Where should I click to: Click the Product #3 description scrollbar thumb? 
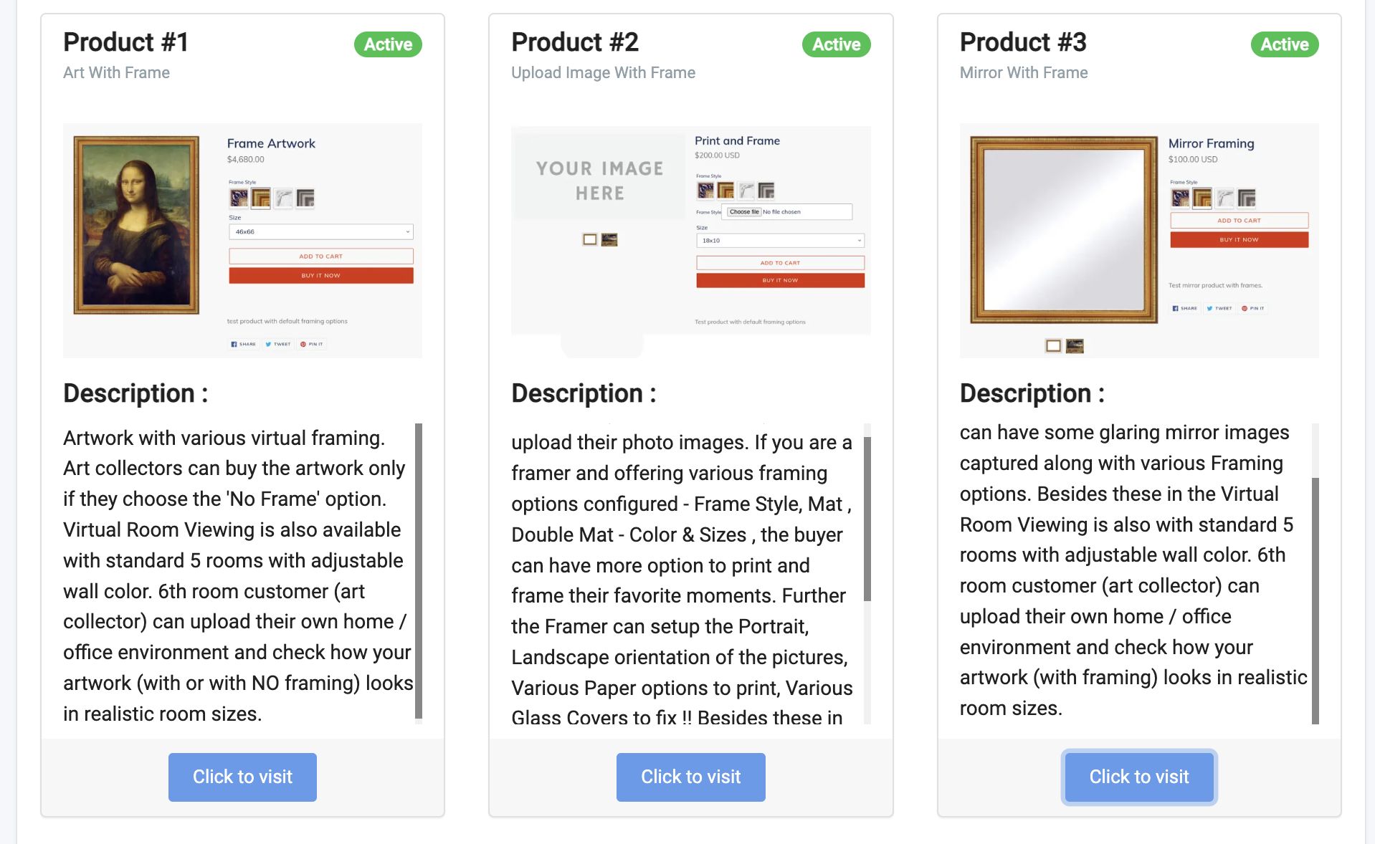1315,600
